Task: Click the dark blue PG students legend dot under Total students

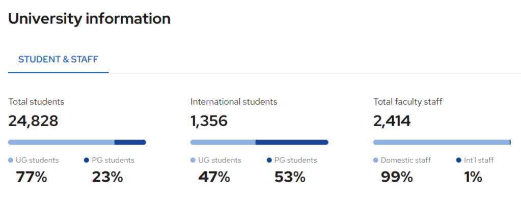Action: [87, 160]
